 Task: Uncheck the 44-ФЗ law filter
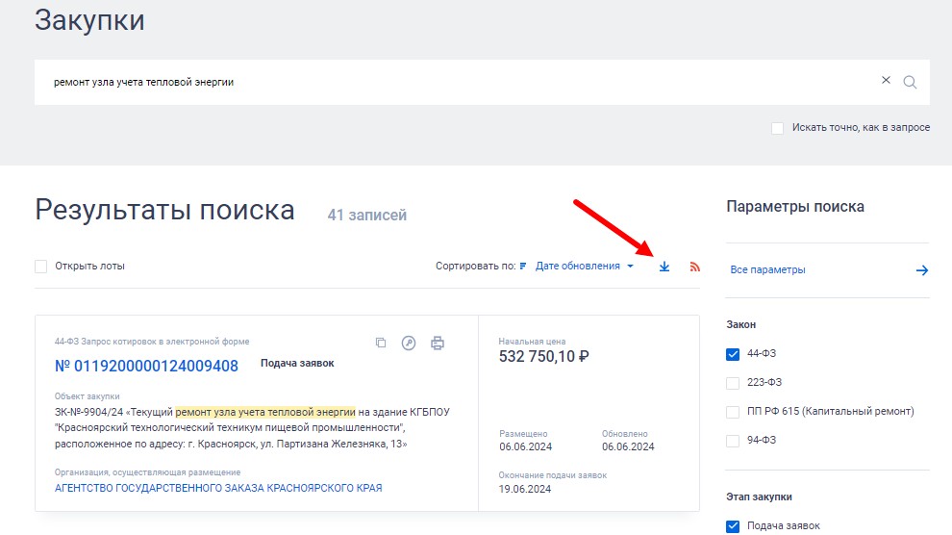(x=733, y=354)
